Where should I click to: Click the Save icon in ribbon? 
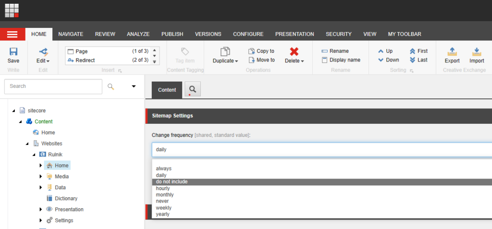tap(13, 52)
